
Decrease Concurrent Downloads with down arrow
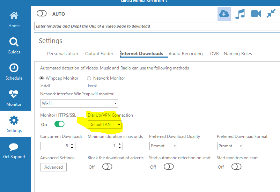[x=72, y=148]
